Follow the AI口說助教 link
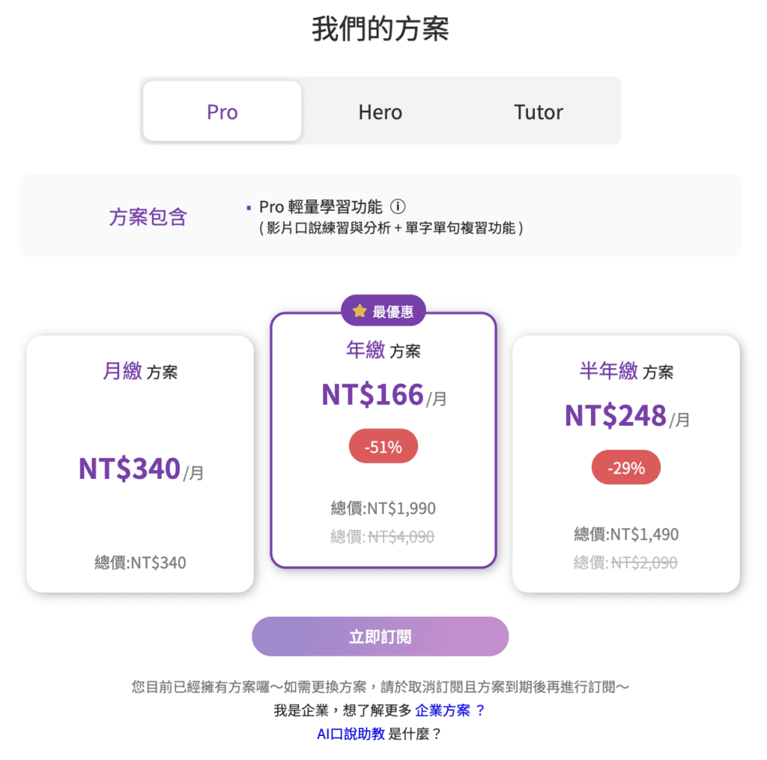Image resolution: width=767 pixels, height=760 pixels. [x=351, y=735]
